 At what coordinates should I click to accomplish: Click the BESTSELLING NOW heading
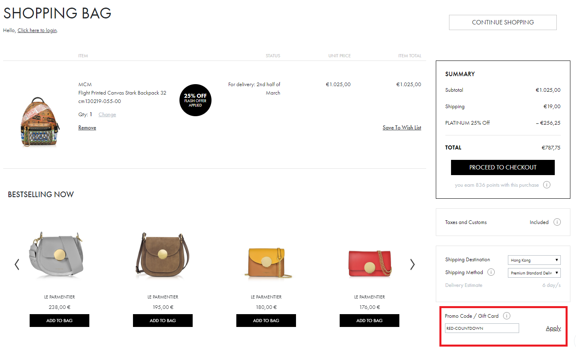(x=41, y=194)
